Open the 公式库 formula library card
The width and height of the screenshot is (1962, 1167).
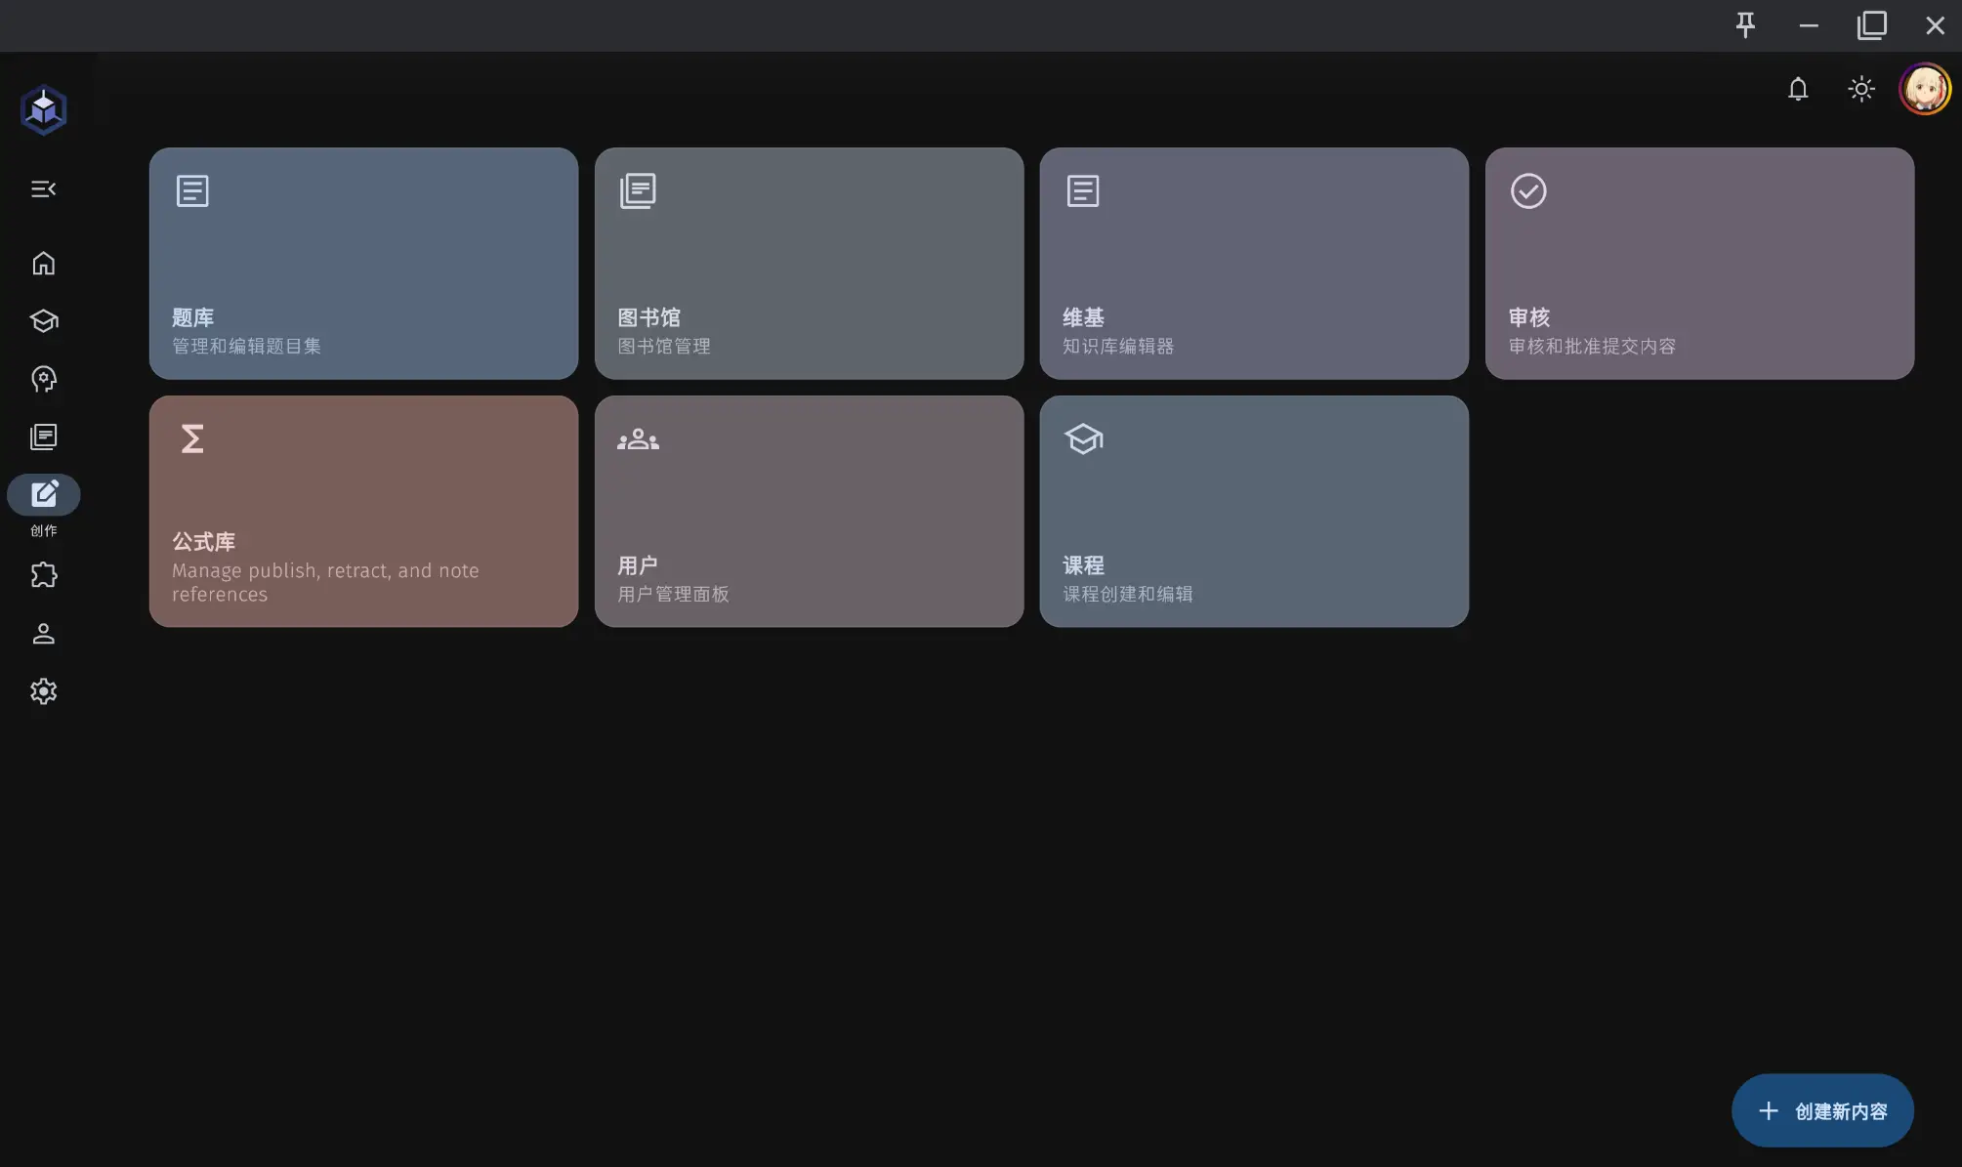point(363,512)
